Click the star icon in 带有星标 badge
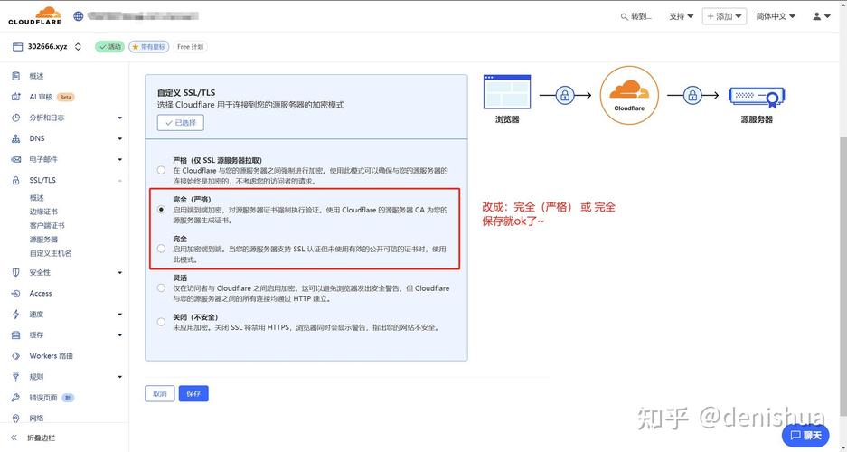Image resolution: width=847 pixels, height=452 pixels. (136, 47)
